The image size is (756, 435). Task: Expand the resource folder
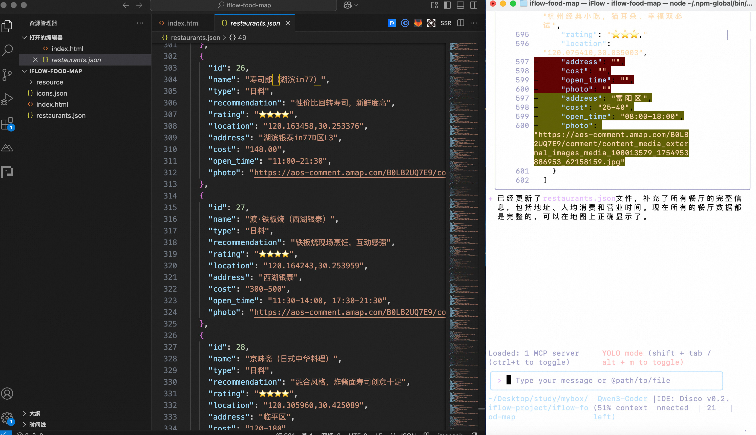50,82
